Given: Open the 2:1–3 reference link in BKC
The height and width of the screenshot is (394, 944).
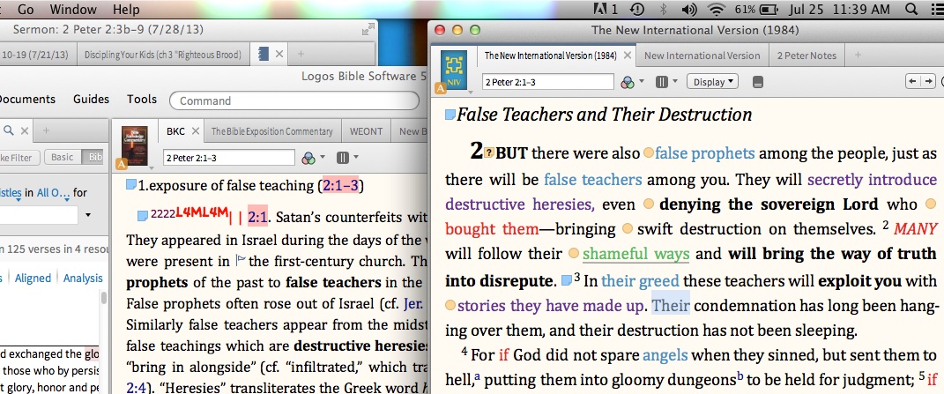Looking at the screenshot, I should click(341, 186).
